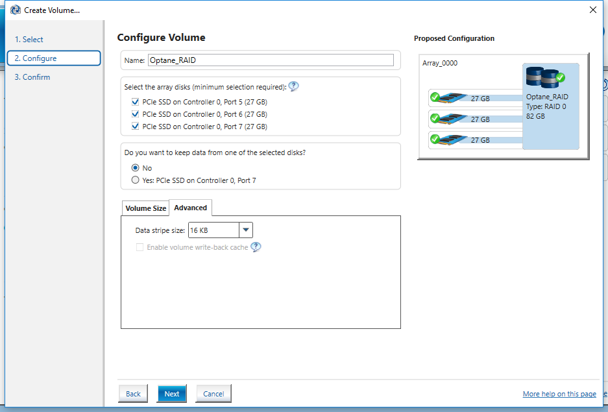Uncheck PCIe SSD on Controller 0, Port 7

coord(136,127)
